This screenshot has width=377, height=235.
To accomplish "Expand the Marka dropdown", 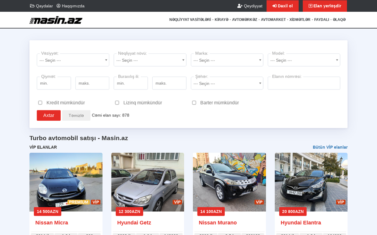I will (227, 60).
